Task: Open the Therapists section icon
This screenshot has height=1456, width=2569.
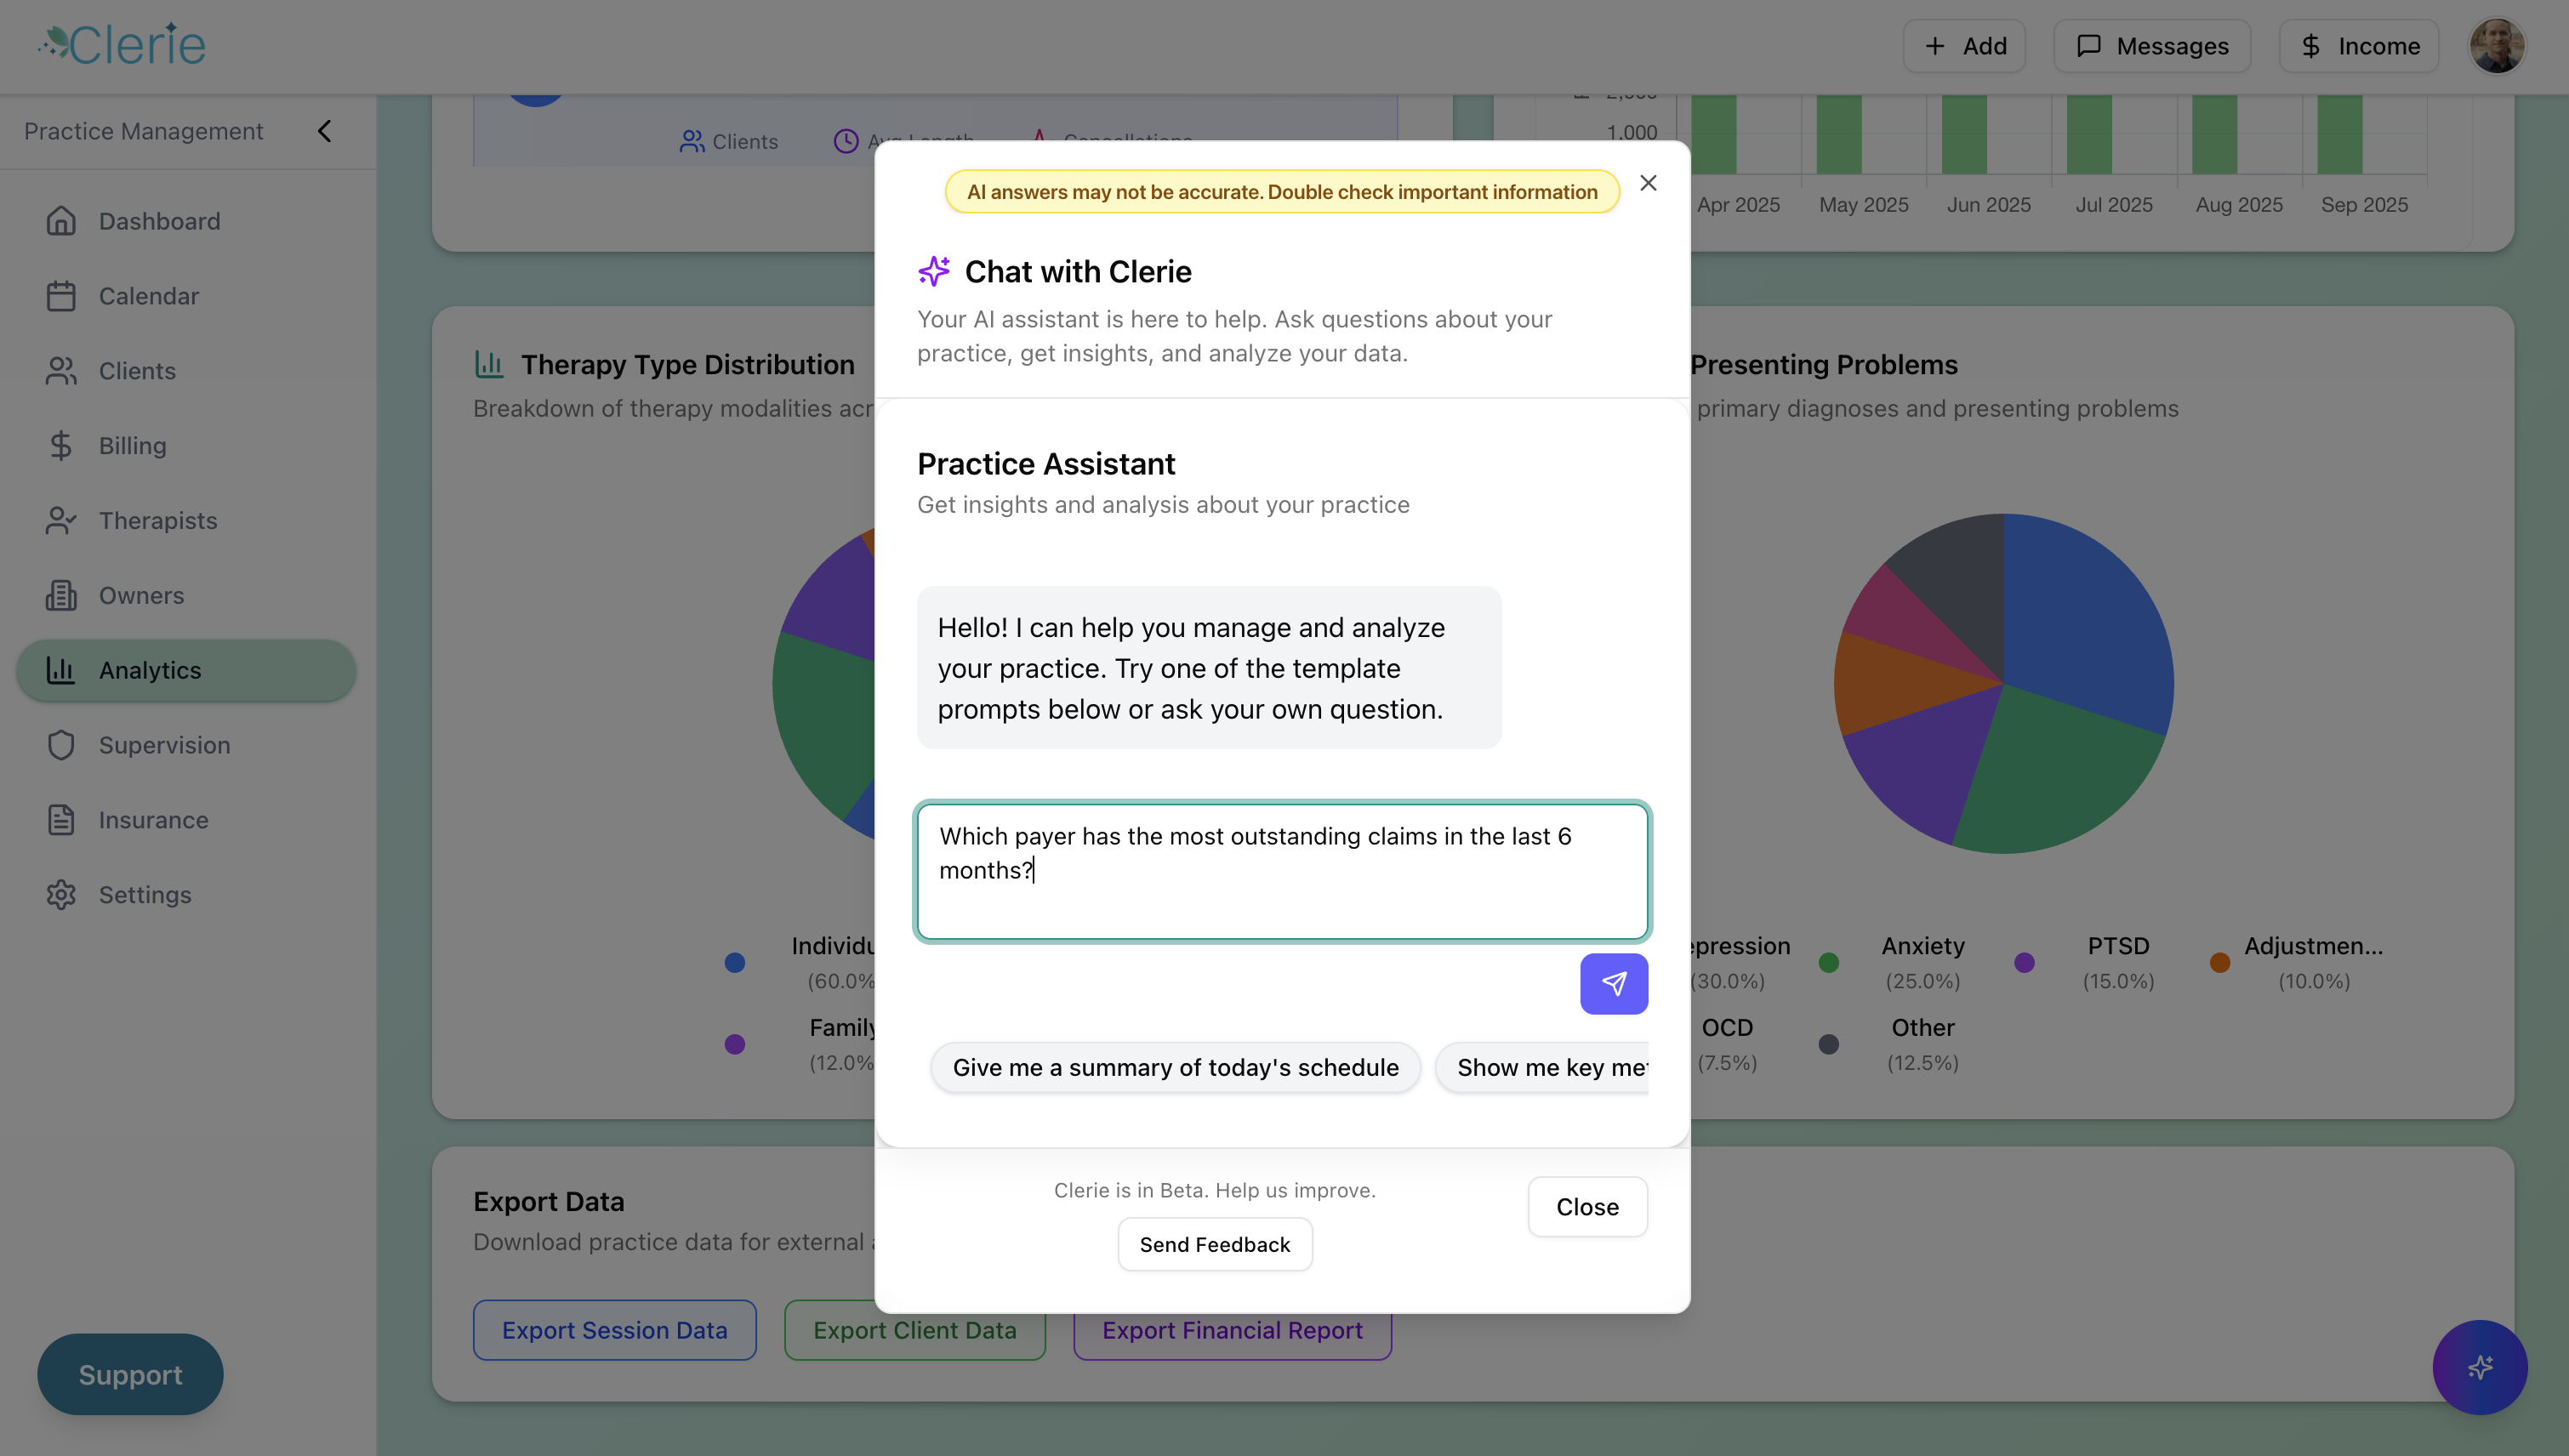Action: click(x=62, y=520)
